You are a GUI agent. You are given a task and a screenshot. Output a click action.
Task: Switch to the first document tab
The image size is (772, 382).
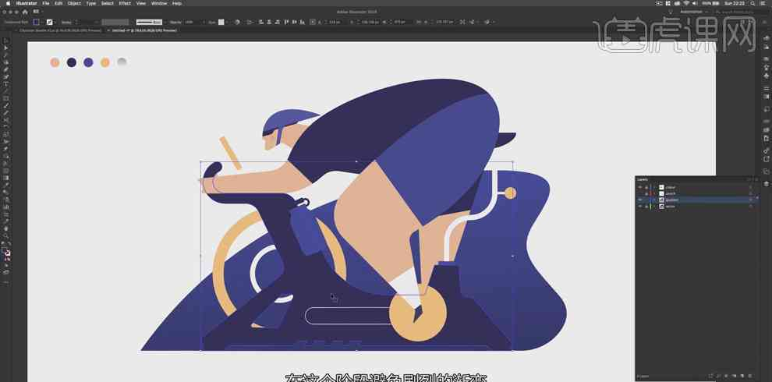click(x=58, y=30)
